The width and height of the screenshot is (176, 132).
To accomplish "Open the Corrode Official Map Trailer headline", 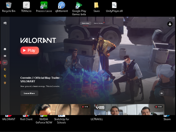I will click(41, 80).
